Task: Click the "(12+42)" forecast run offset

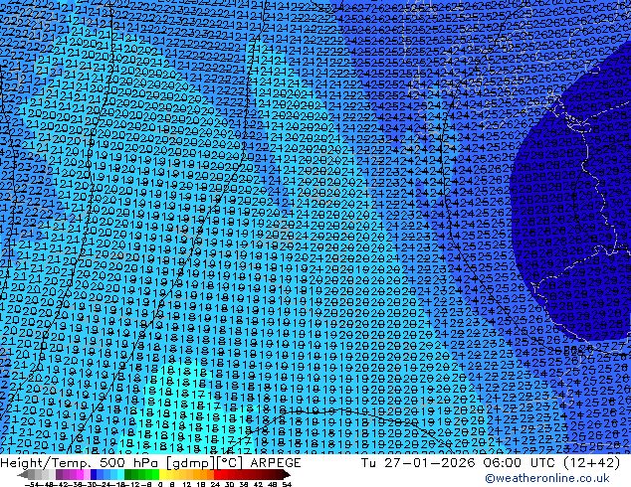Action: (591, 462)
